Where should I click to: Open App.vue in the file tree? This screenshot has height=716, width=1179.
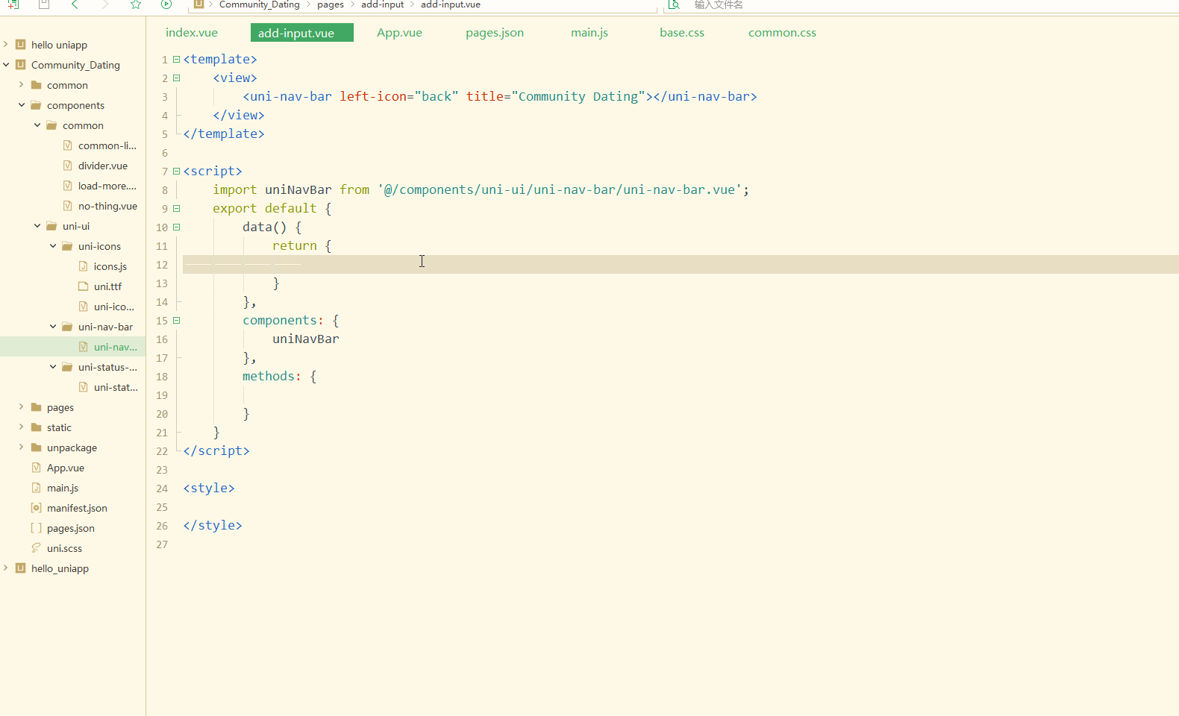coord(66,468)
